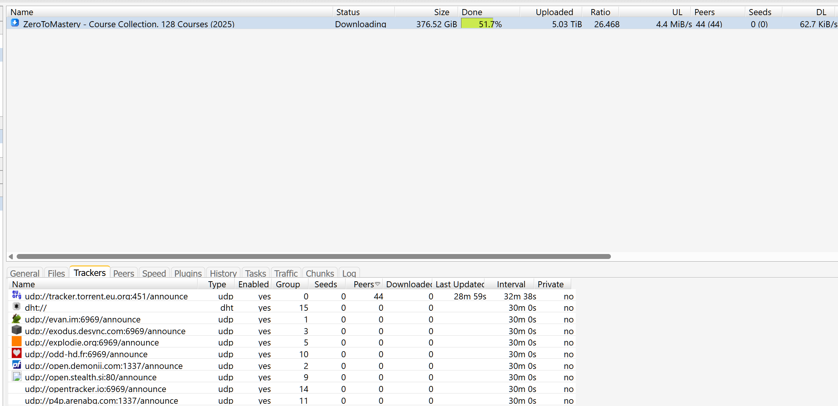Viewport: 838px width, 406px height.
Task: Click the Peers column sort arrow
Action: [377, 284]
